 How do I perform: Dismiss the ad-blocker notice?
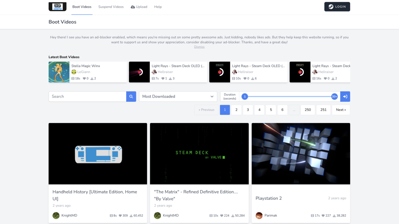click(x=199, y=47)
